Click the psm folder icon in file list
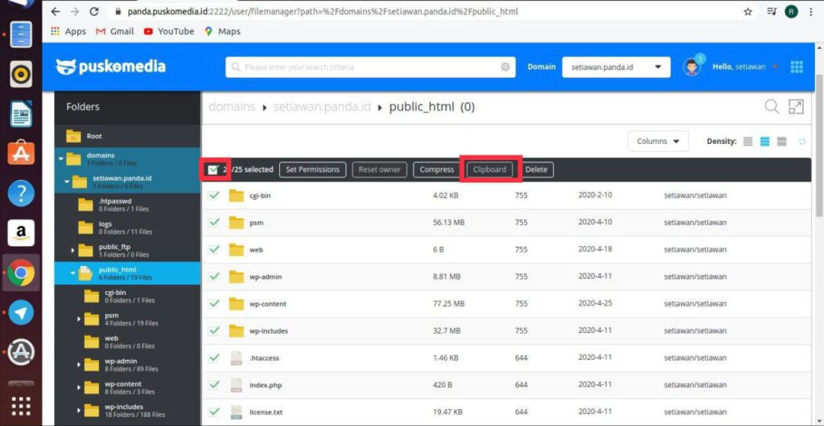The height and width of the screenshot is (426, 824). (237, 223)
